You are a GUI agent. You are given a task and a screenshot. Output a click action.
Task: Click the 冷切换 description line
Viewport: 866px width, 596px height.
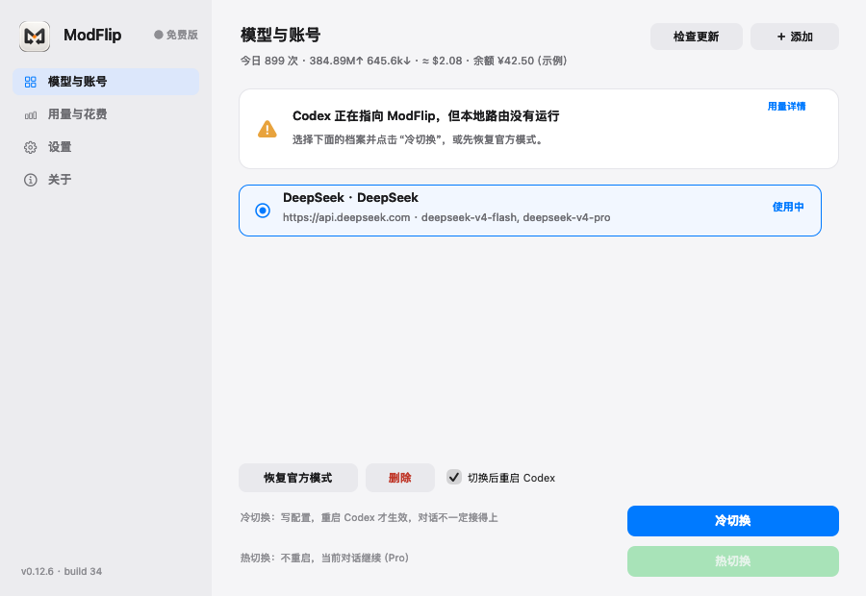369,517
